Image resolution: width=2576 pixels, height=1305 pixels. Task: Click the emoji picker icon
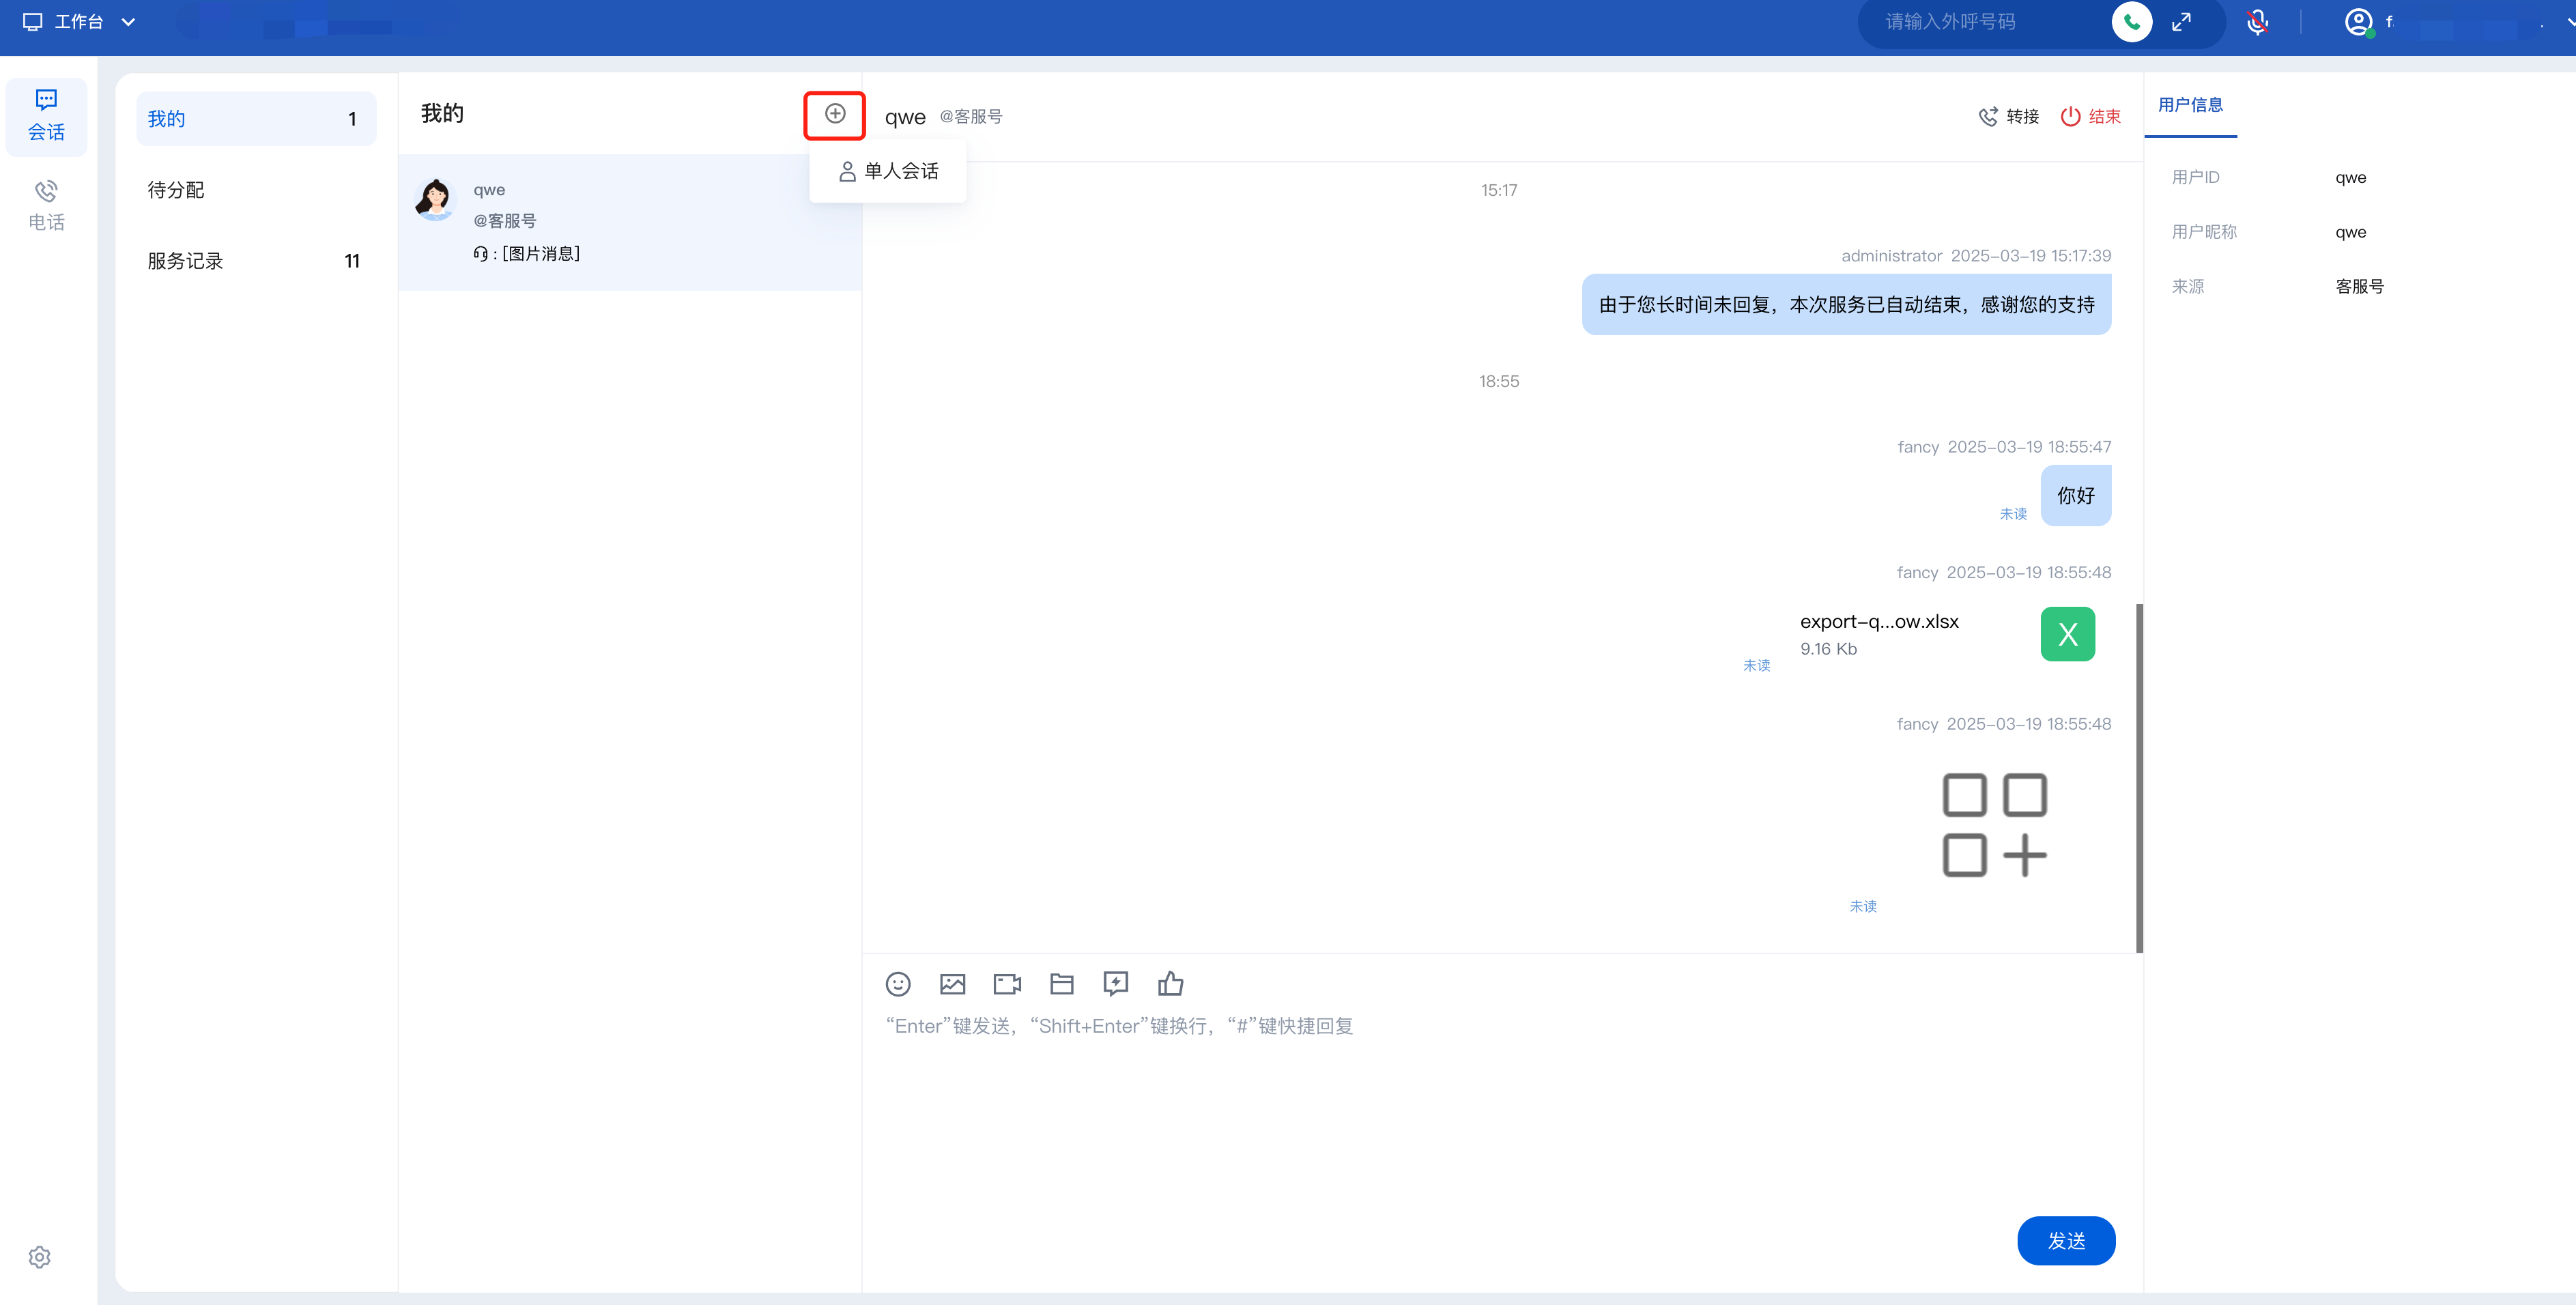pyautogui.click(x=897, y=984)
